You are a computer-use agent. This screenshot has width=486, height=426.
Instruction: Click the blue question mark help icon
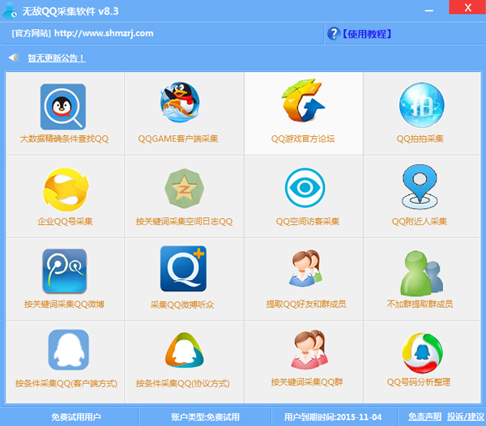(x=334, y=33)
